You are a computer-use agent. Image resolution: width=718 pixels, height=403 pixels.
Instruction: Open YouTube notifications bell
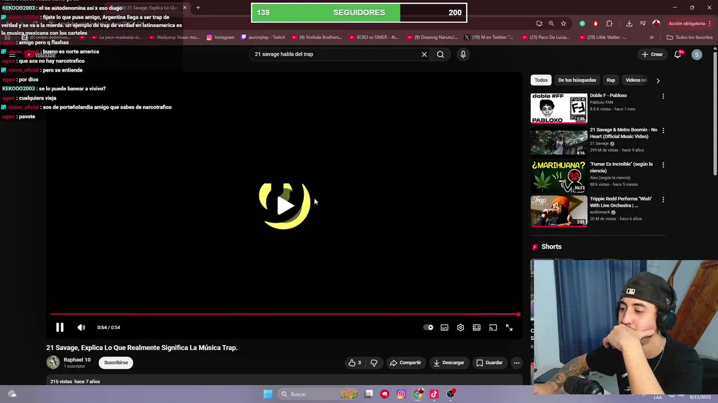[678, 54]
